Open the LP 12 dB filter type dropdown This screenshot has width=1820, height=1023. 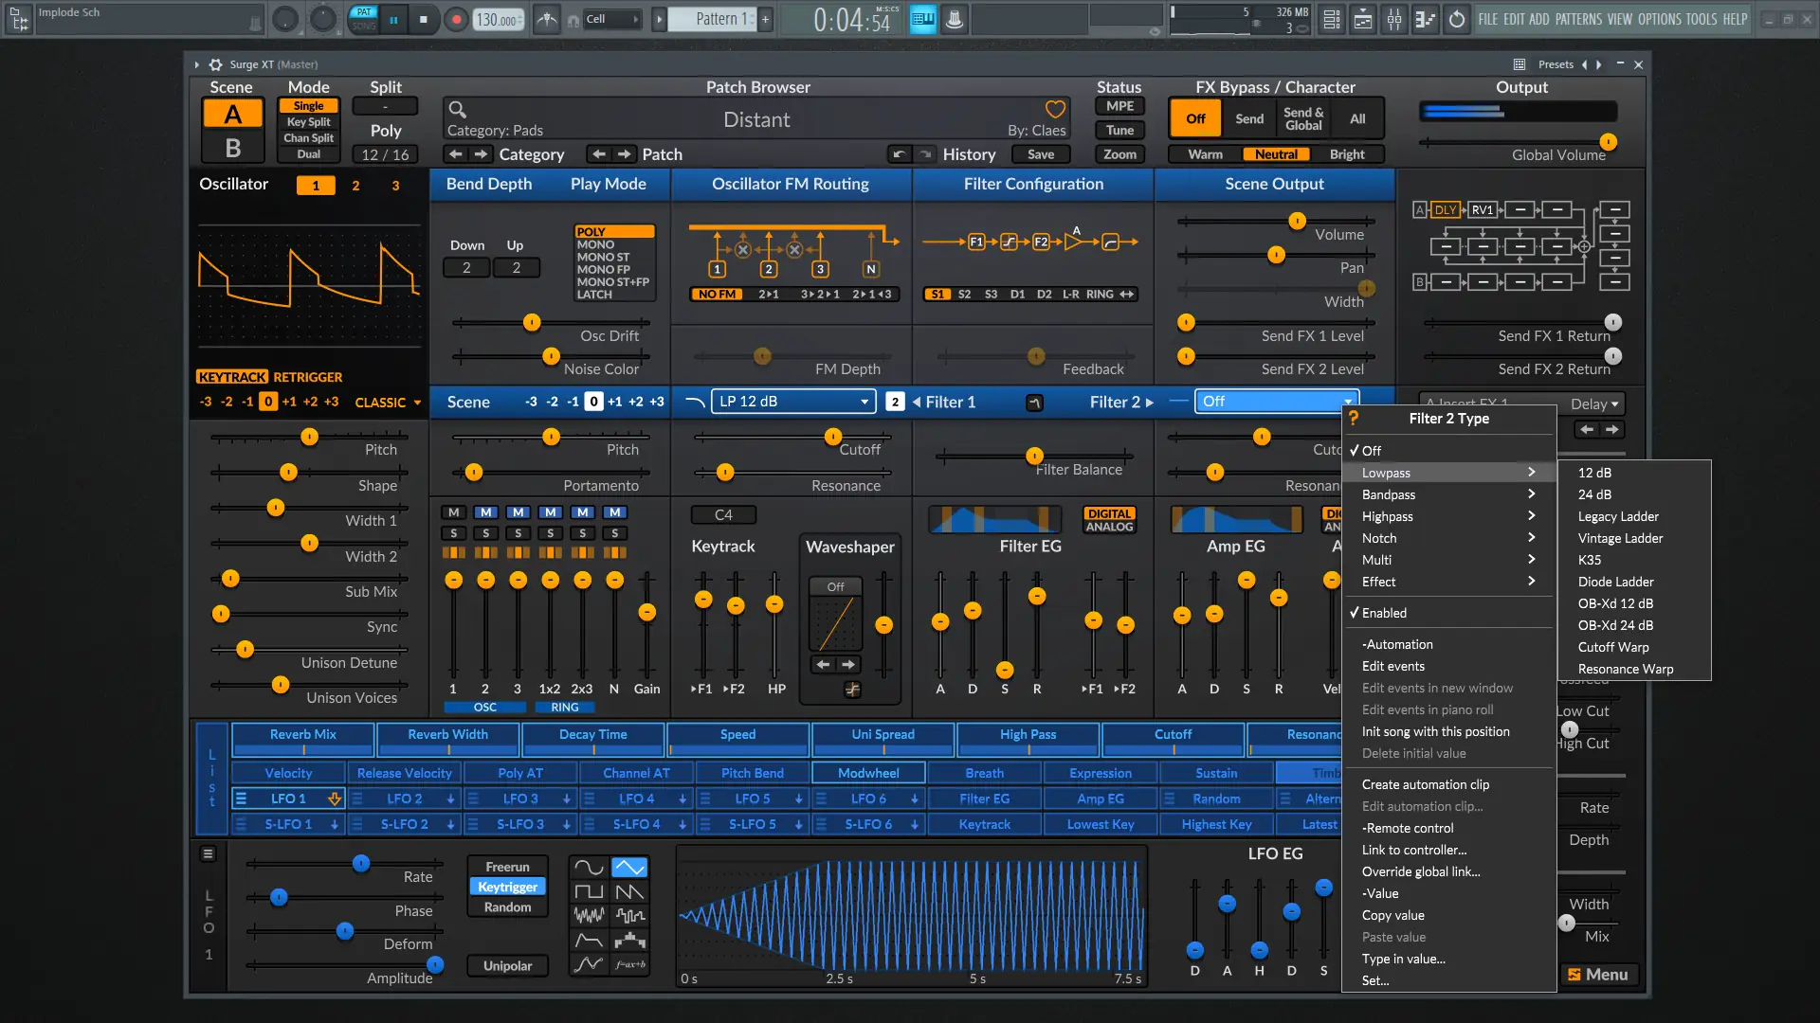pos(793,402)
